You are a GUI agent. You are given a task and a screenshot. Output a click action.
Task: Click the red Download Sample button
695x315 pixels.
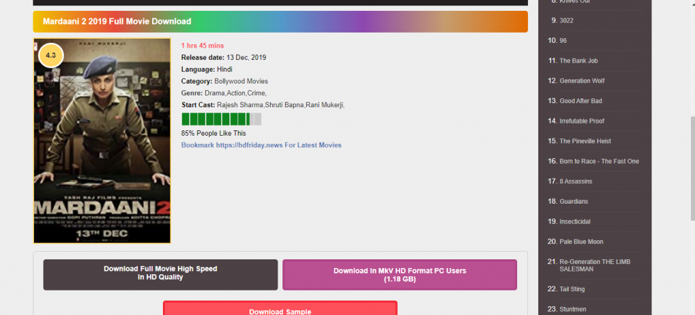coord(280,308)
